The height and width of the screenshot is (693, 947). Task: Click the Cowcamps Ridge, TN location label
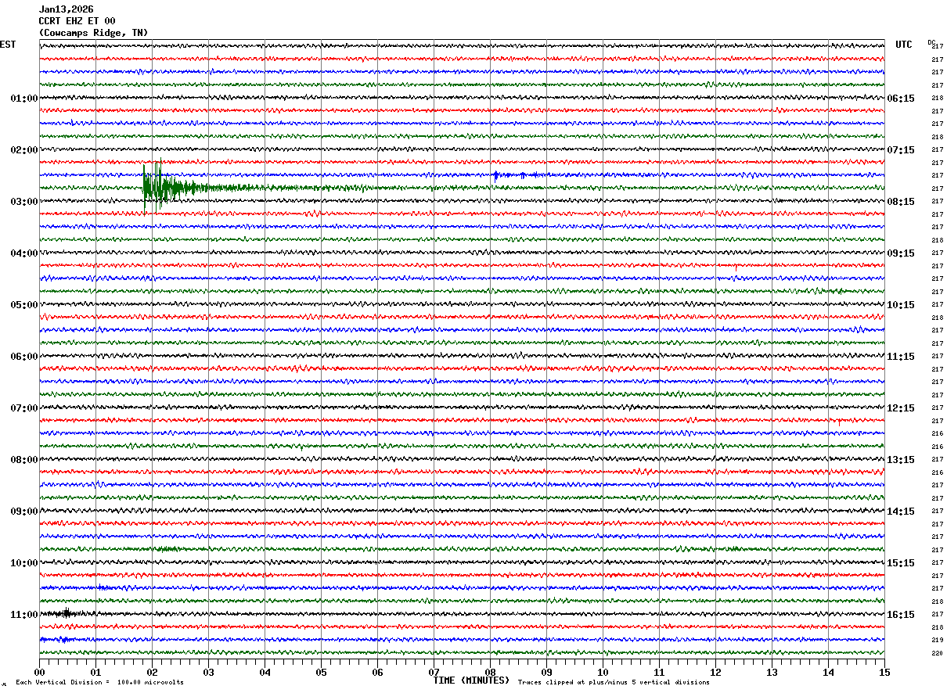click(92, 33)
